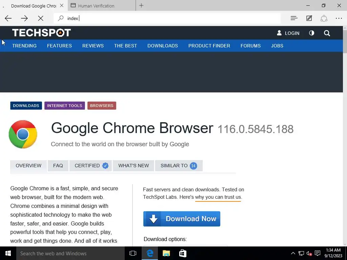Follow the why you can trust us link
Viewport: 347px width, 260px height.
click(x=218, y=197)
